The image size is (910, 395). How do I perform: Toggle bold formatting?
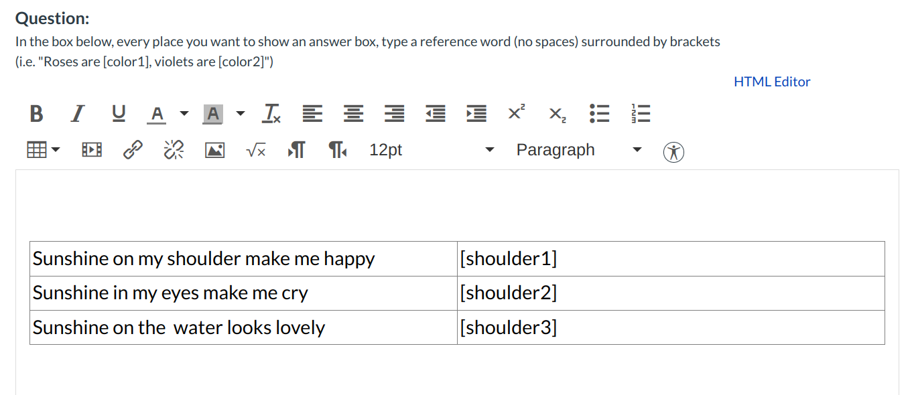pos(36,114)
